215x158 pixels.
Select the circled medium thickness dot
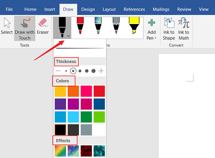[x=73, y=71]
